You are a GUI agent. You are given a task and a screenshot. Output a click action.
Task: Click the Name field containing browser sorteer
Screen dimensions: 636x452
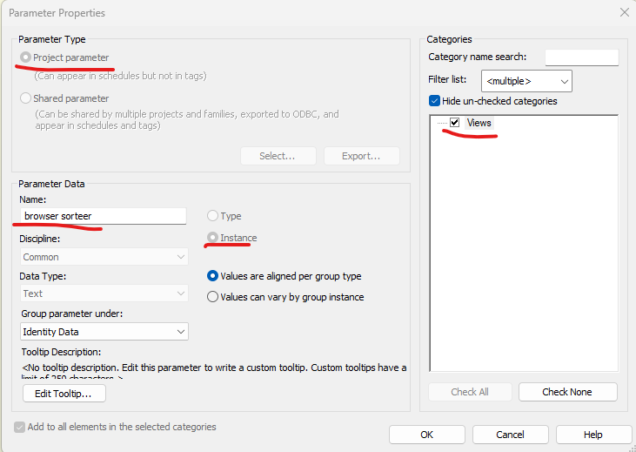(104, 216)
